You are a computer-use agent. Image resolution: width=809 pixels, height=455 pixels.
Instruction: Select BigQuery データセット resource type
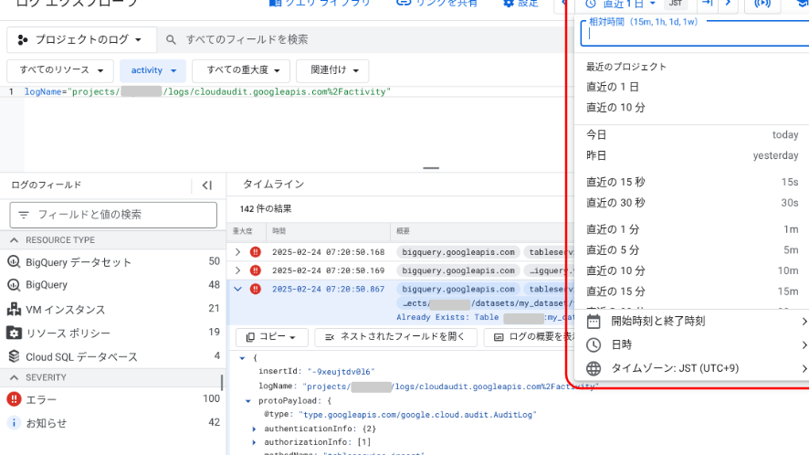pyautogui.click(x=113, y=262)
